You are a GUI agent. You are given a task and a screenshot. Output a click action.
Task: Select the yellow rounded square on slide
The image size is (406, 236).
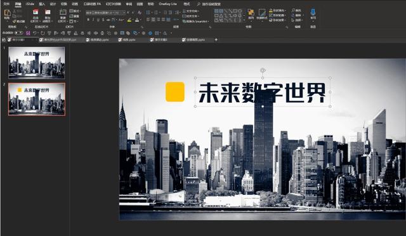point(175,92)
